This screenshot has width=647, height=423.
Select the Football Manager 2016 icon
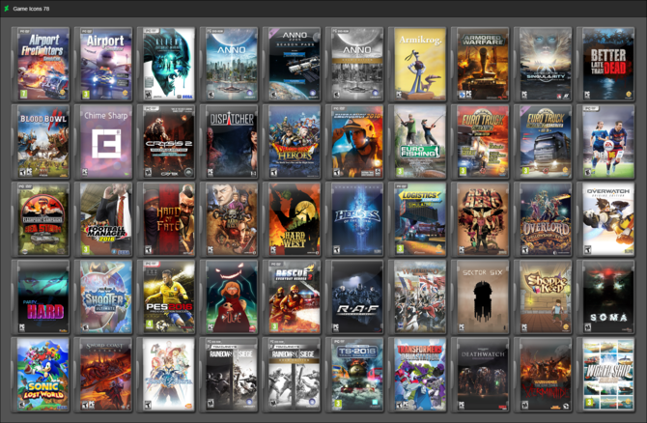[x=104, y=219]
